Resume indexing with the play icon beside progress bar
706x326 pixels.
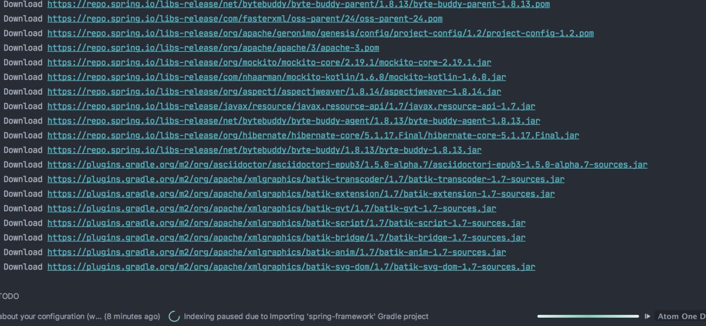[648, 317]
